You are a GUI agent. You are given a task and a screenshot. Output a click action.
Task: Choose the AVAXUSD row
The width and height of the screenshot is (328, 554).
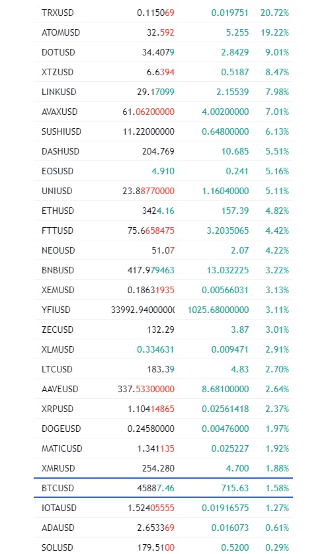click(163, 112)
